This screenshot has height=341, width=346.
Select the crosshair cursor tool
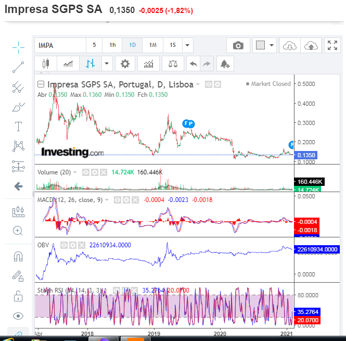tap(18, 47)
